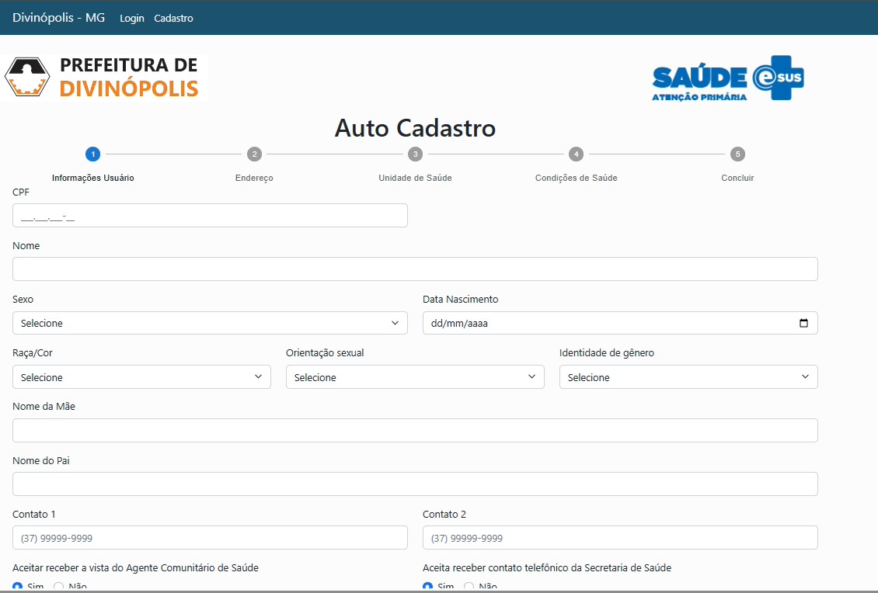Open the Identidade de gênero dropdown
The width and height of the screenshot is (878, 593).
point(688,376)
